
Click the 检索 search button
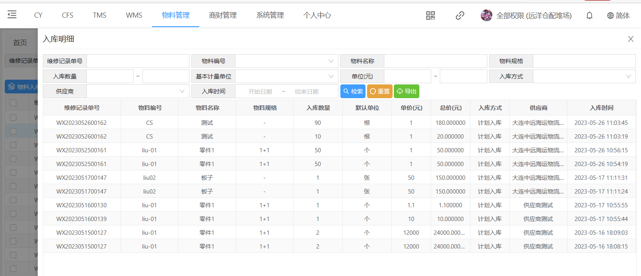tap(353, 91)
